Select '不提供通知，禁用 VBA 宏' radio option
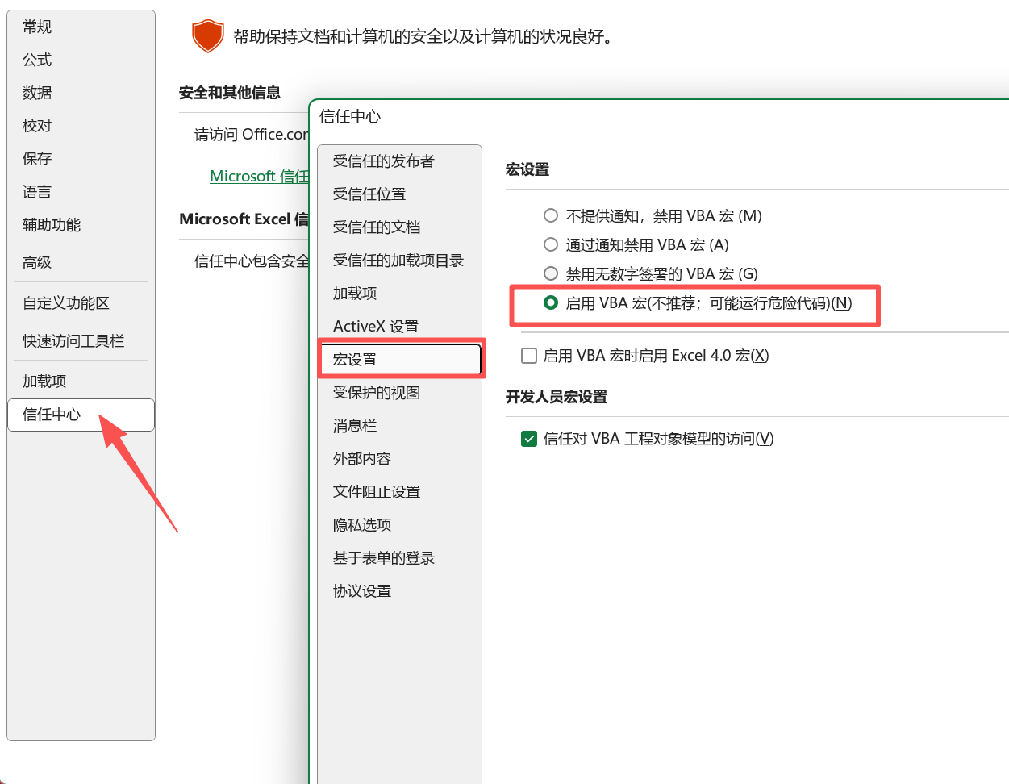 pyautogui.click(x=551, y=215)
